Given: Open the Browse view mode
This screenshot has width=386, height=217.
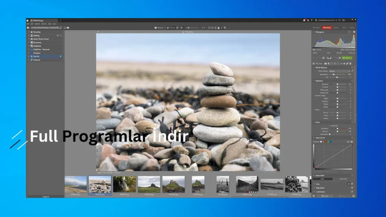Looking at the screenshot, I should [x=159, y=28].
